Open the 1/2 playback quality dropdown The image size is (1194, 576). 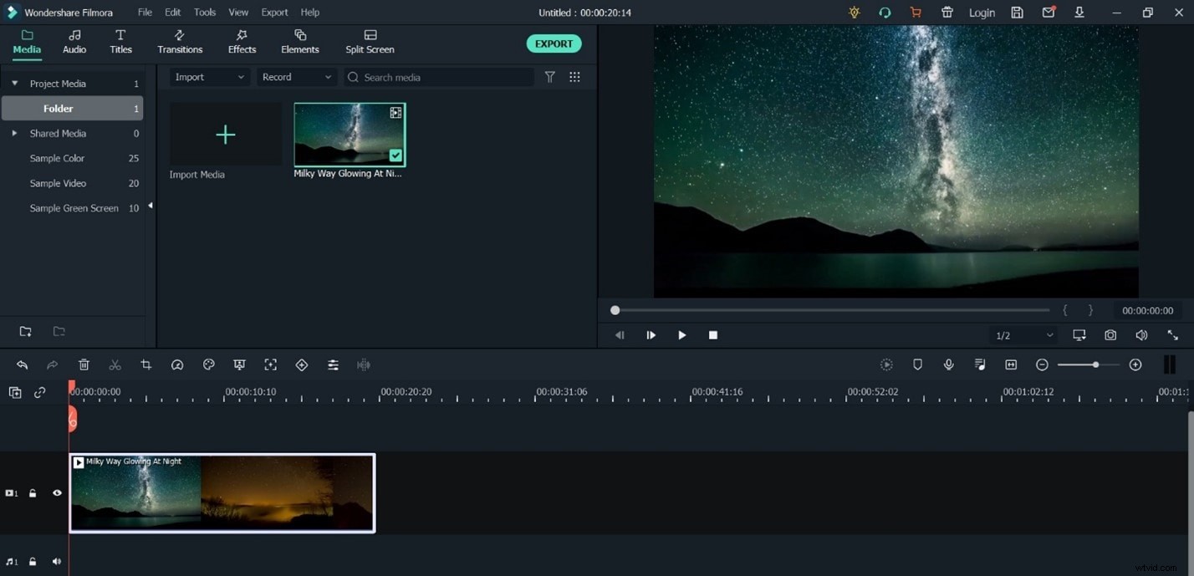coord(1022,334)
